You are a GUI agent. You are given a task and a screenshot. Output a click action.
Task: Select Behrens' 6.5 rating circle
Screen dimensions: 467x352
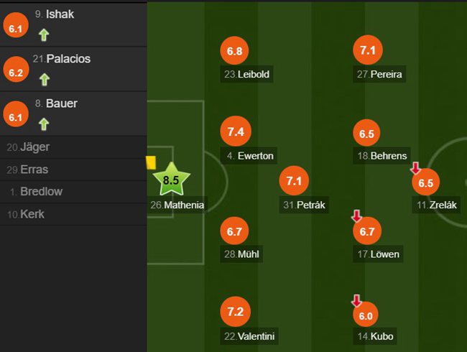click(366, 134)
